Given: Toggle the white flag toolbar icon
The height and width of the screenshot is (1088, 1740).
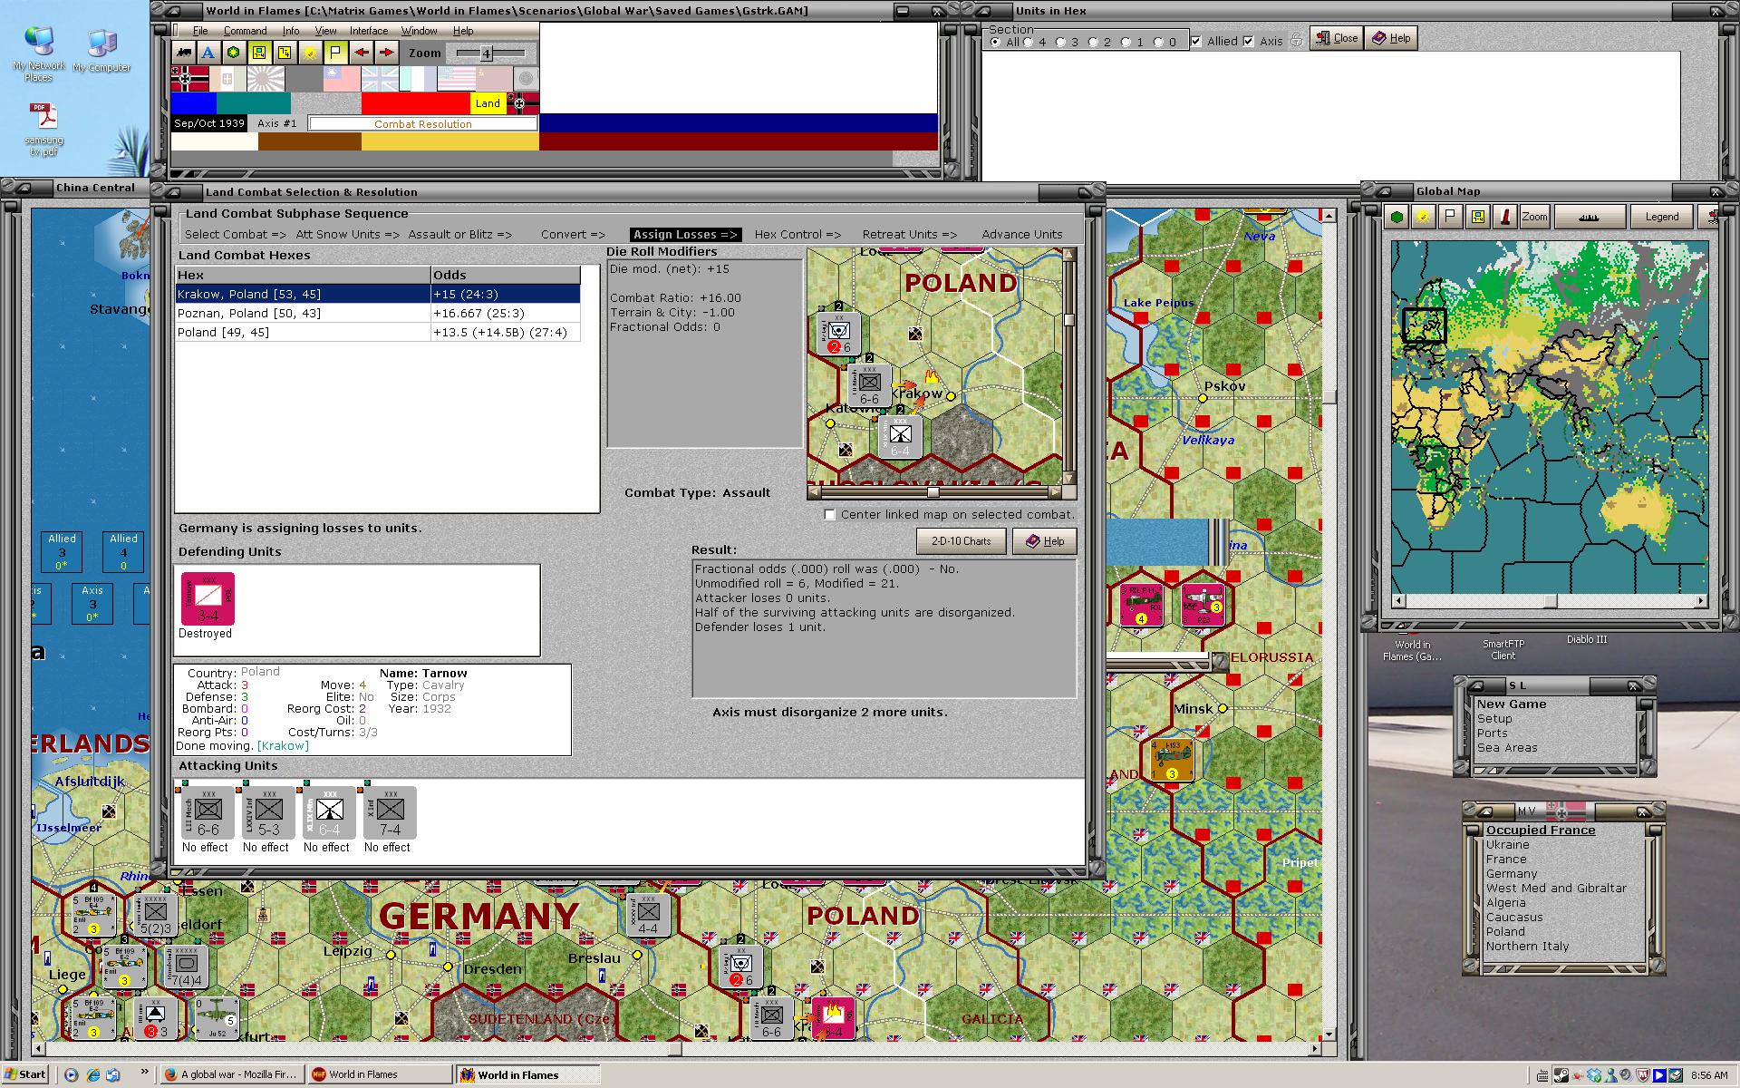Looking at the screenshot, I should pyautogui.click(x=335, y=53).
